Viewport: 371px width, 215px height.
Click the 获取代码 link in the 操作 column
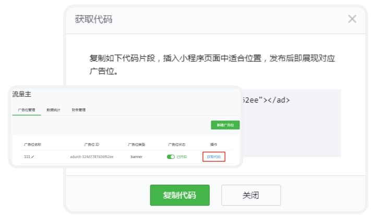pyautogui.click(x=213, y=156)
